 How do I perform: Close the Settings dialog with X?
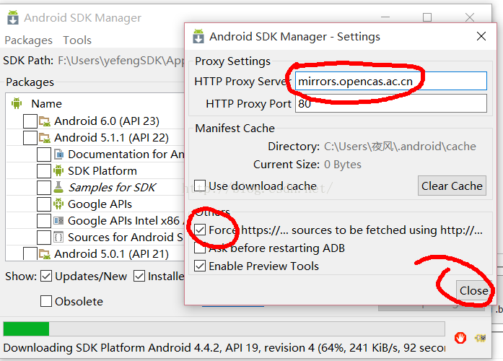[x=481, y=36]
